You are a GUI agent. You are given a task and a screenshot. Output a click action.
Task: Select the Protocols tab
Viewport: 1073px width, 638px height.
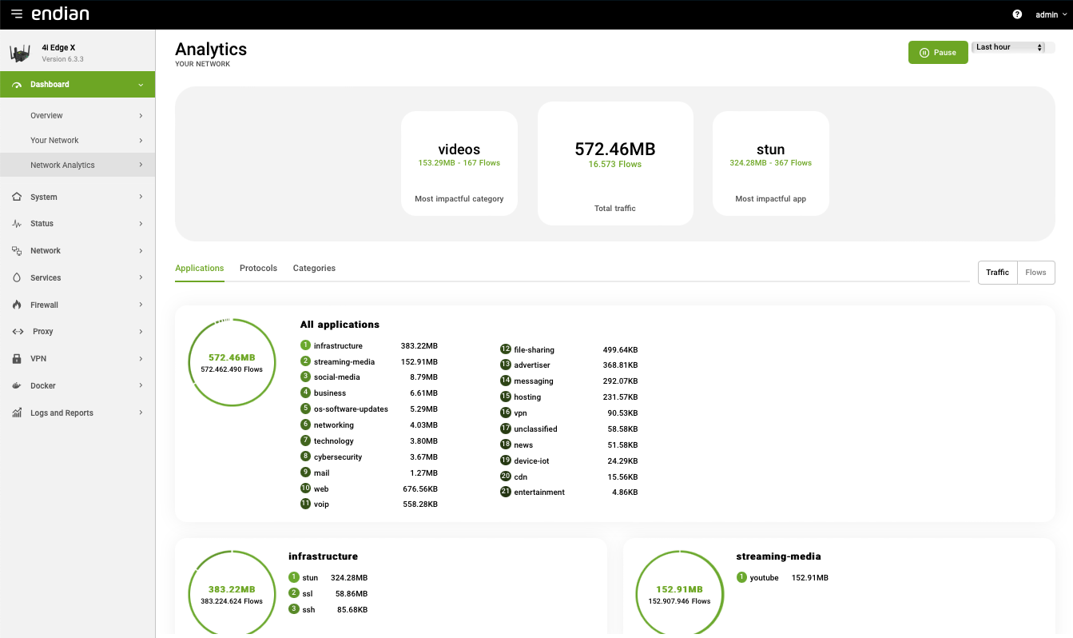coord(258,268)
